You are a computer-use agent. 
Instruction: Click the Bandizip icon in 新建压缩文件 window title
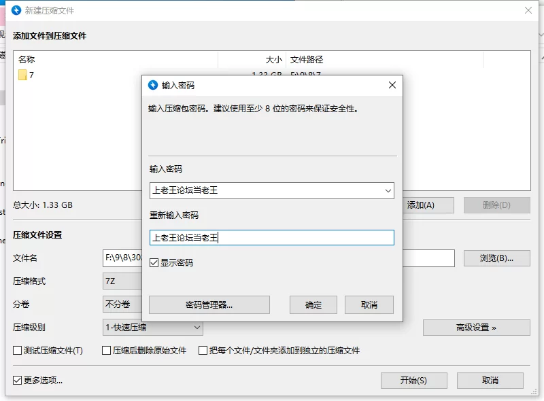pos(16,10)
